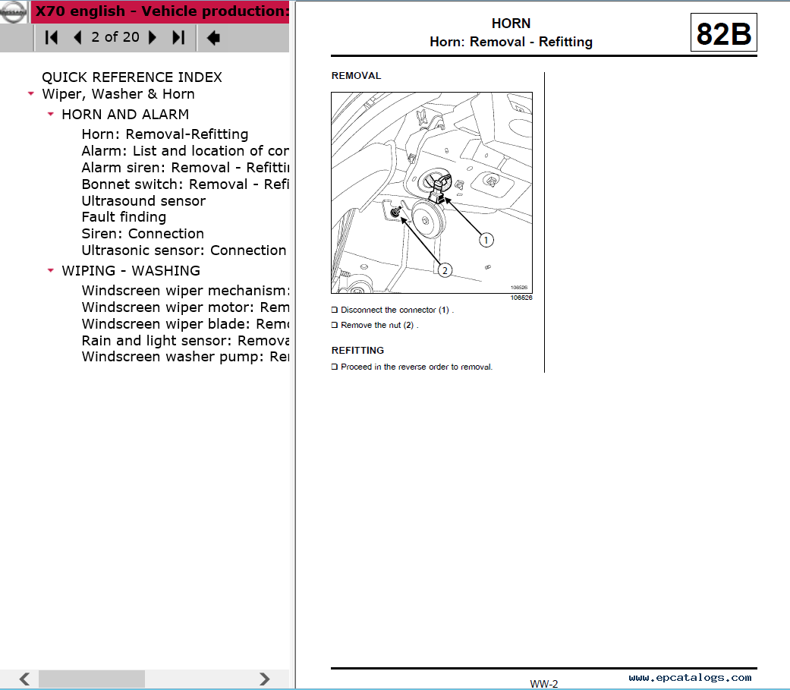This screenshot has width=790, height=690.
Task: Select the Fault finding entry
Action: pos(124,217)
